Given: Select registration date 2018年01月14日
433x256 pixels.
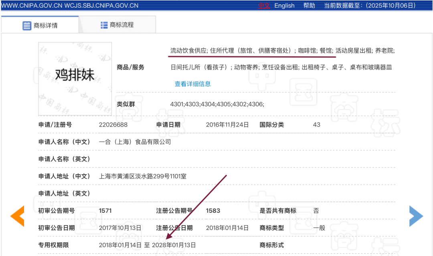Looking at the screenshot, I should tap(227, 228).
